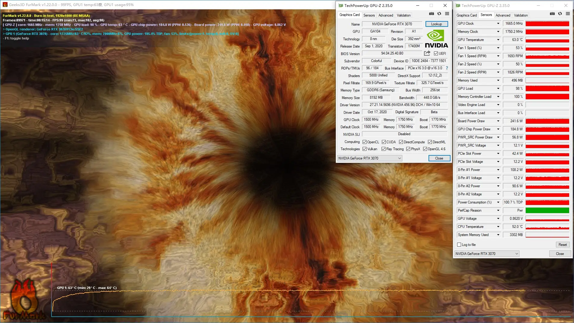Click BIOS share/export icon
Image resolution: width=574 pixels, height=323 pixels.
pos(427,53)
